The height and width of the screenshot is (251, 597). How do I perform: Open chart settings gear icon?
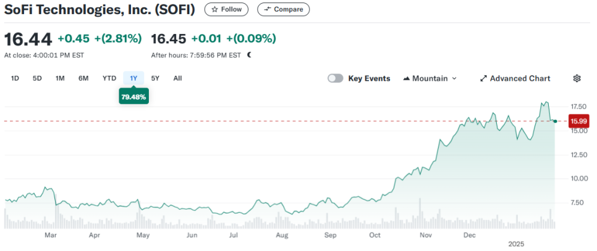[577, 78]
